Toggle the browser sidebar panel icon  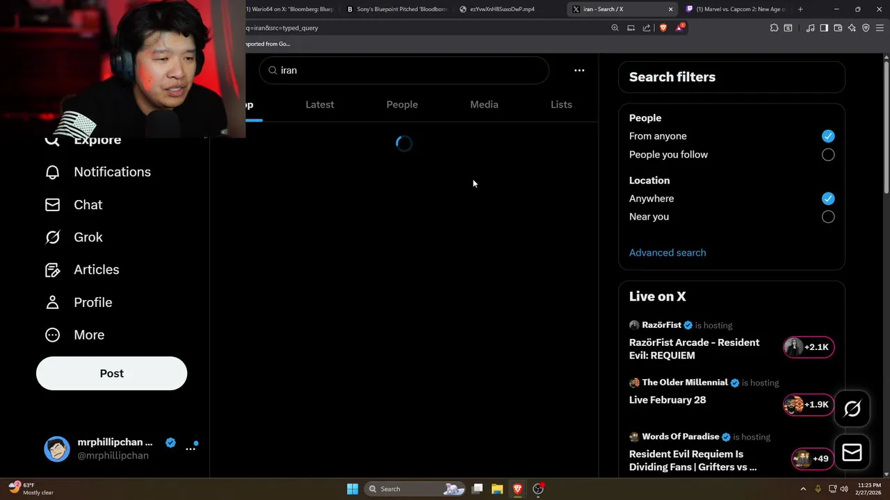tap(824, 28)
